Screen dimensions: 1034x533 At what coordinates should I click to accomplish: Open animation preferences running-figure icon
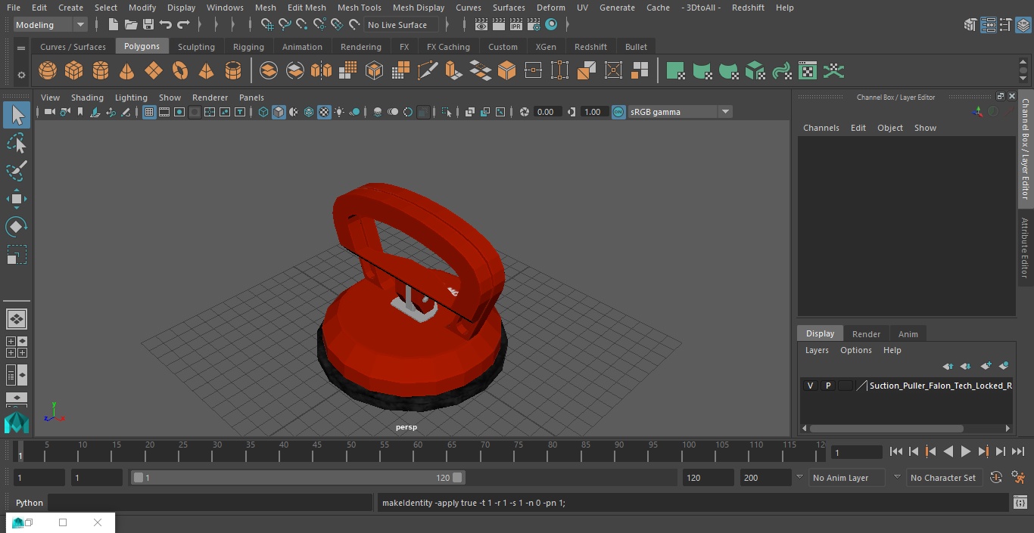click(x=1018, y=478)
